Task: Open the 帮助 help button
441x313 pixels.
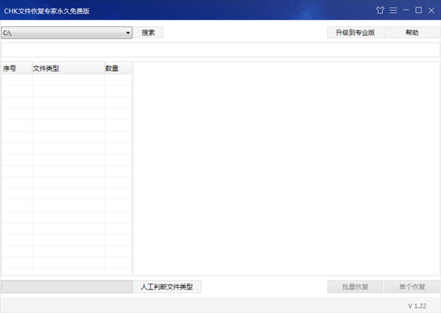Action: click(412, 33)
